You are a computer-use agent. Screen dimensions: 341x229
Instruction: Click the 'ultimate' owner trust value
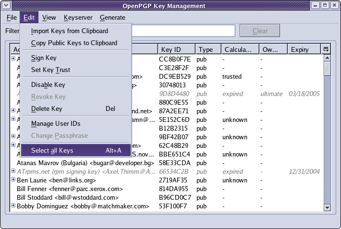271,94
